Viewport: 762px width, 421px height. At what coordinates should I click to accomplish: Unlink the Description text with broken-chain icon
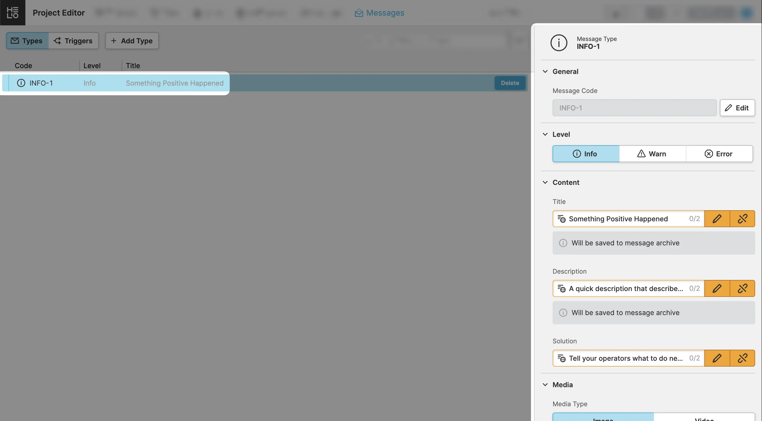(742, 288)
